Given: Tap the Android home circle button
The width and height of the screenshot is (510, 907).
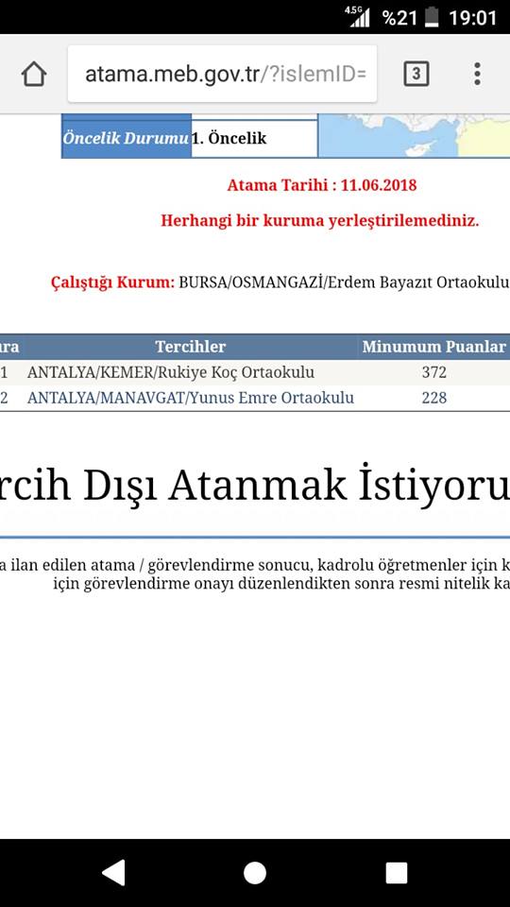Looking at the screenshot, I should (255, 873).
